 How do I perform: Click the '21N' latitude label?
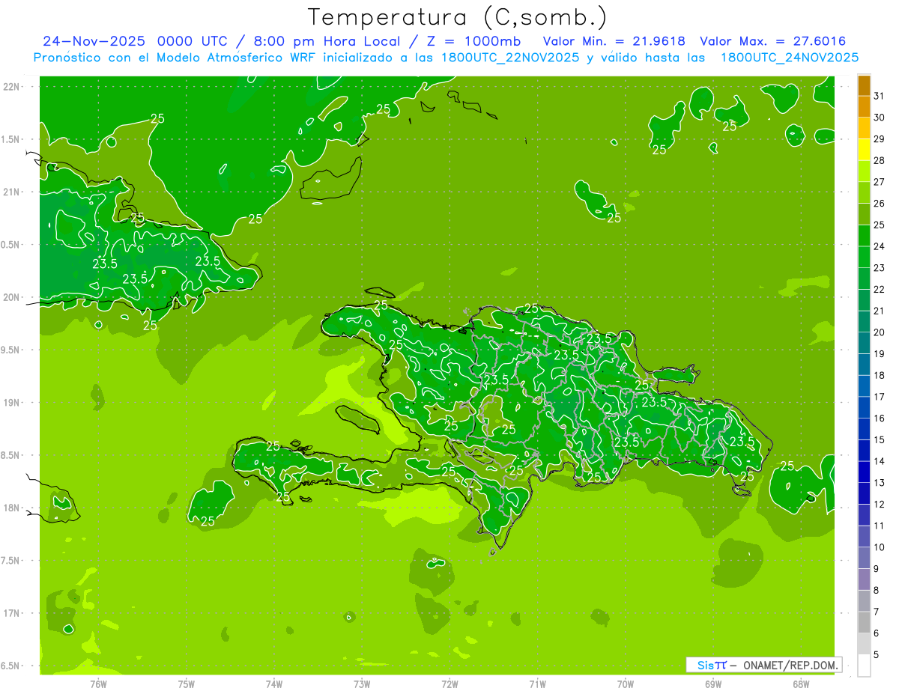pos(11,192)
